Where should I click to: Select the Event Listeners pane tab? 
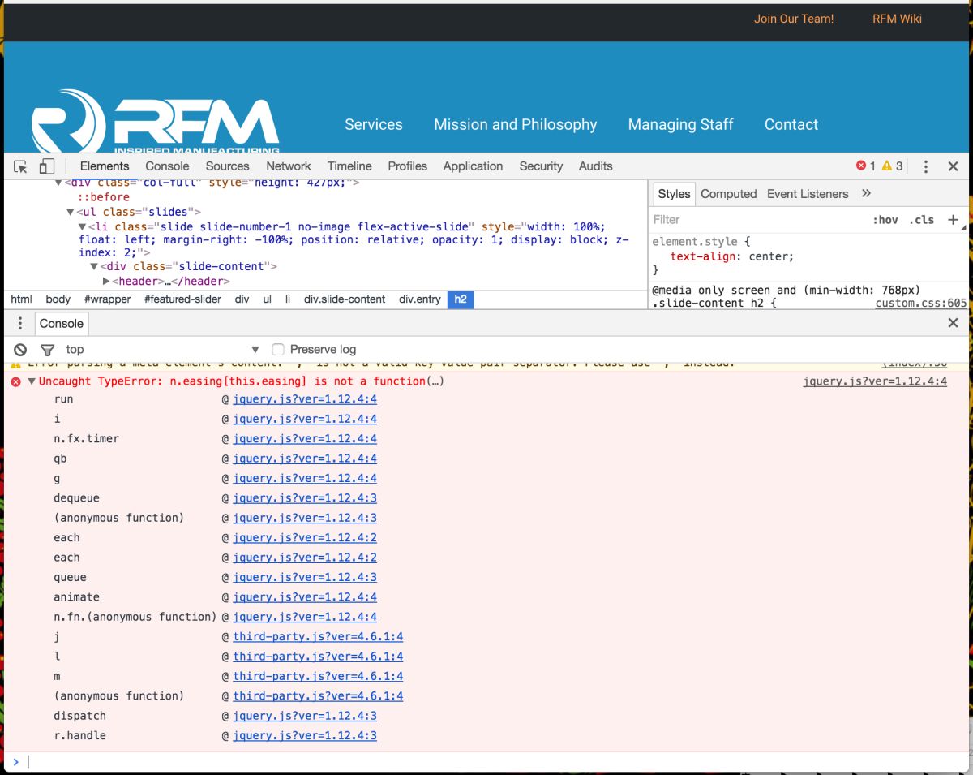pyautogui.click(x=808, y=194)
